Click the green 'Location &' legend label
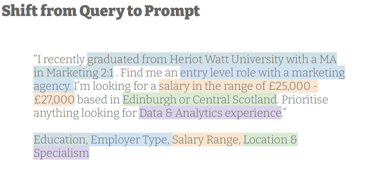 270,140
